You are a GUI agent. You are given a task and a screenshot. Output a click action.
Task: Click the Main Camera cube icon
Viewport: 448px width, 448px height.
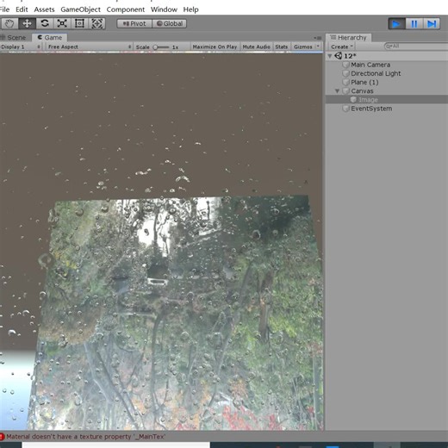point(346,65)
